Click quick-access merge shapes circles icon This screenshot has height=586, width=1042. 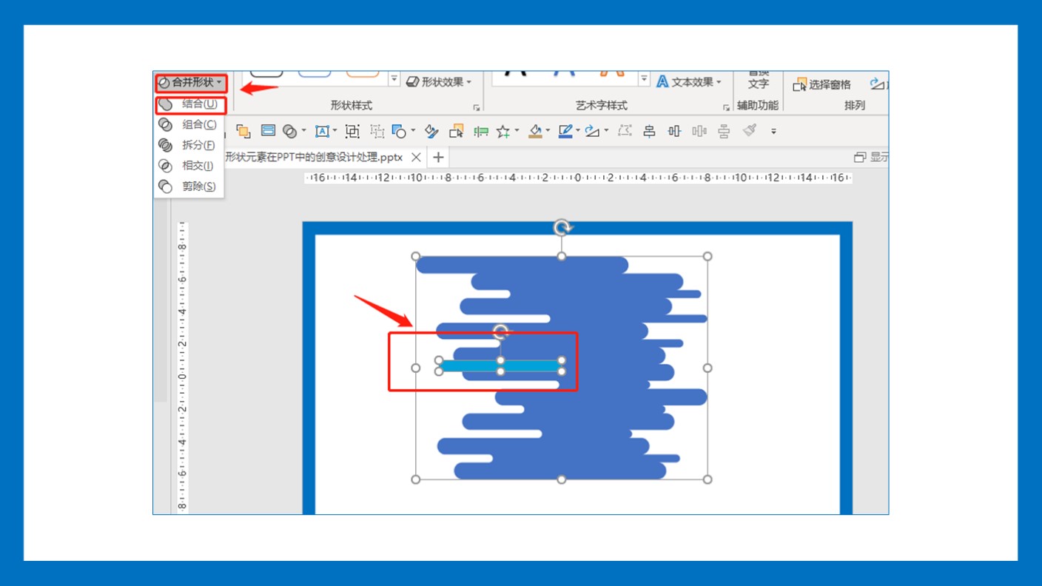(289, 132)
